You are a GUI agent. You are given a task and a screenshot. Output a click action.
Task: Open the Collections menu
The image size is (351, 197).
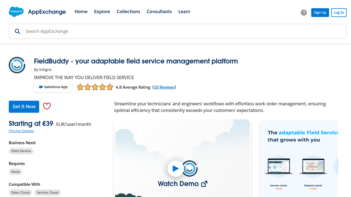128,11
